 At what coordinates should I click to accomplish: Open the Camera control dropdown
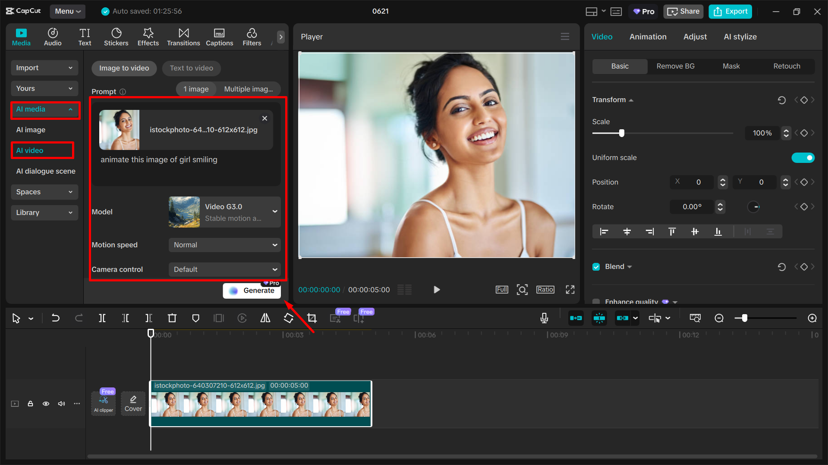coord(224,269)
